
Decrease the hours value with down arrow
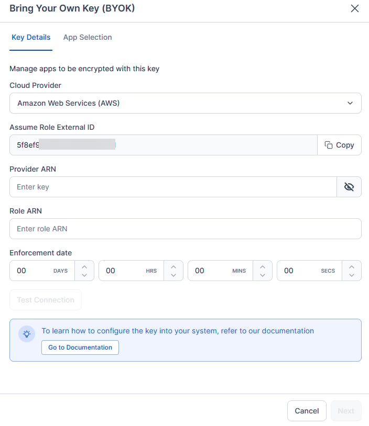(x=173, y=275)
